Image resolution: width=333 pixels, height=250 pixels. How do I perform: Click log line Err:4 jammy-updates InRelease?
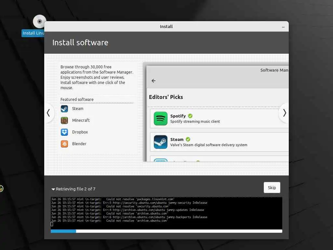127,210
